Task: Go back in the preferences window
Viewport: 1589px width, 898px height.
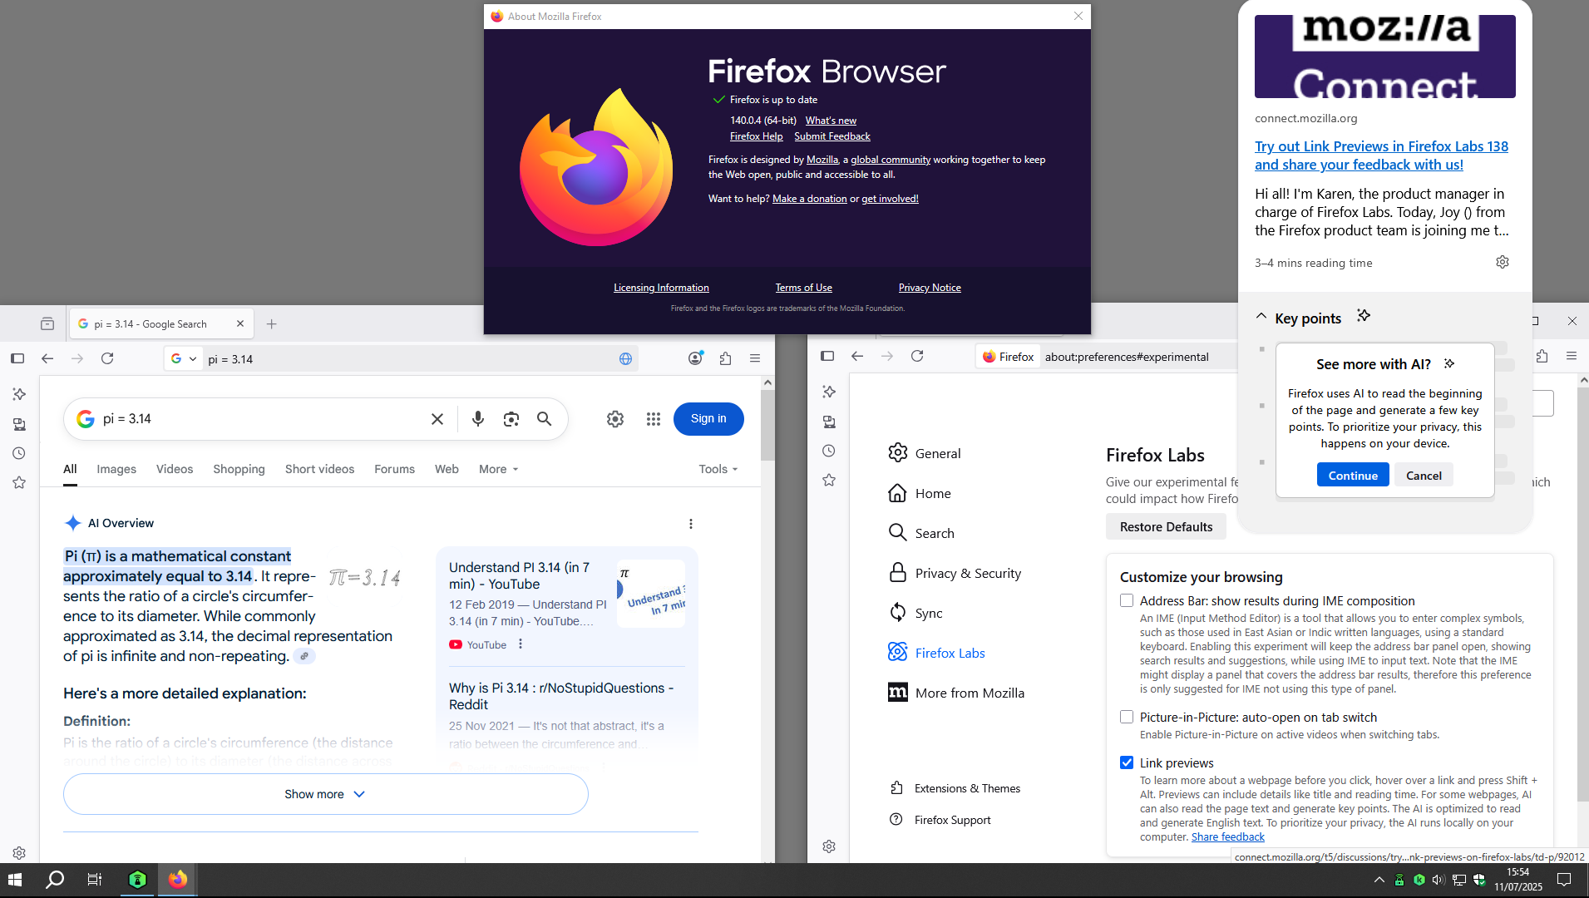Action: click(x=857, y=356)
